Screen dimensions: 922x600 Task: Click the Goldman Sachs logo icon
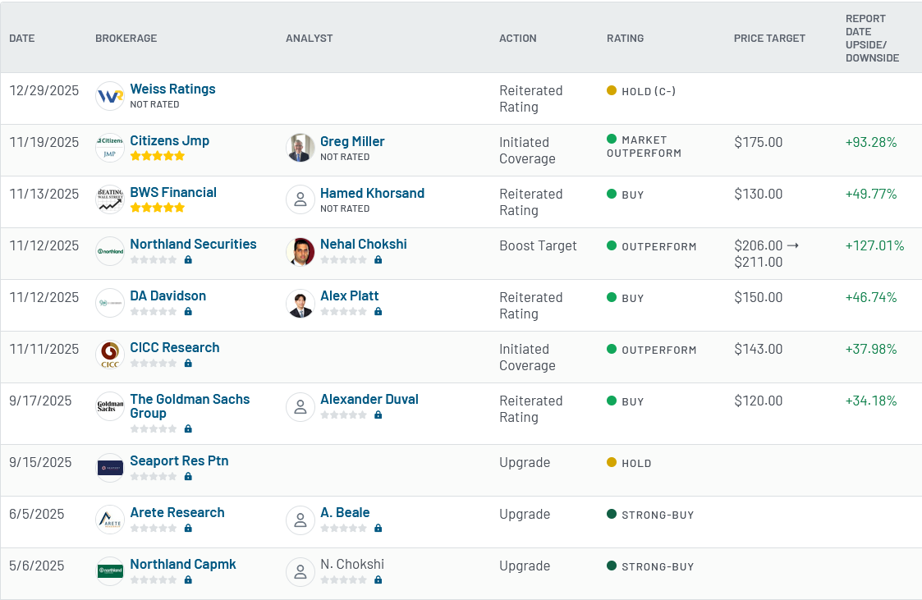pyautogui.click(x=110, y=406)
